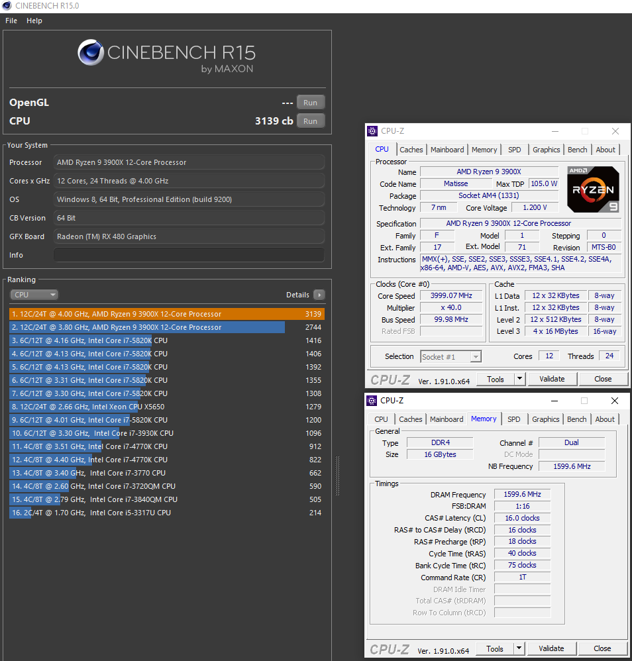This screenshot has width=632, height=661.
Task: Open the Help menu
Action: (x=34, y=21)
